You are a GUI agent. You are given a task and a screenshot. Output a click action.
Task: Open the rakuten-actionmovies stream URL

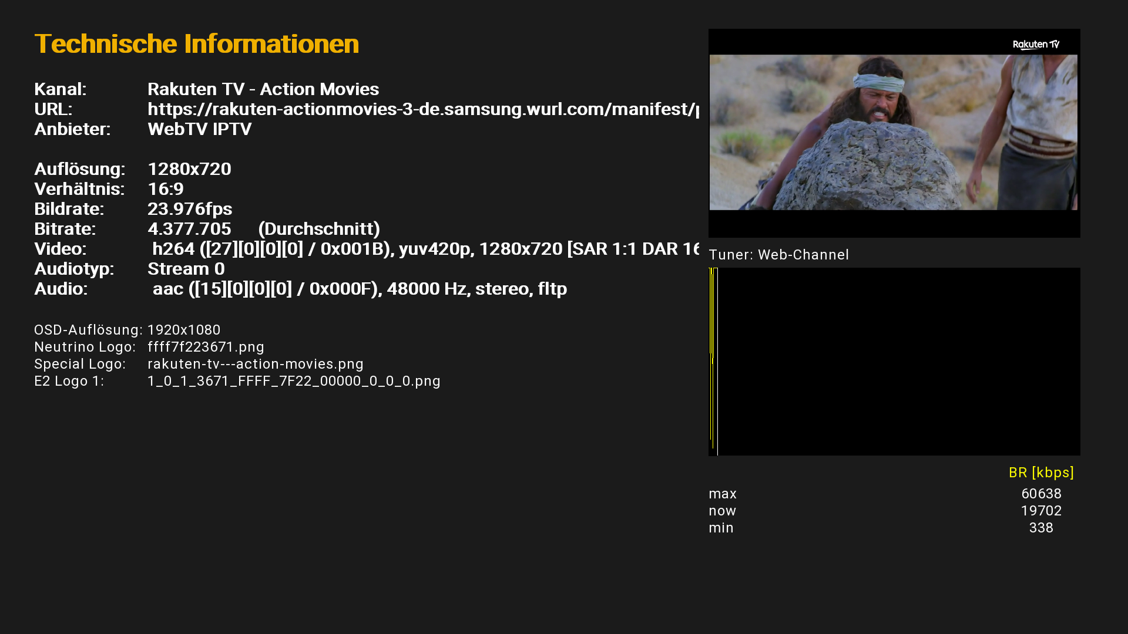click(x=423, y=109)
